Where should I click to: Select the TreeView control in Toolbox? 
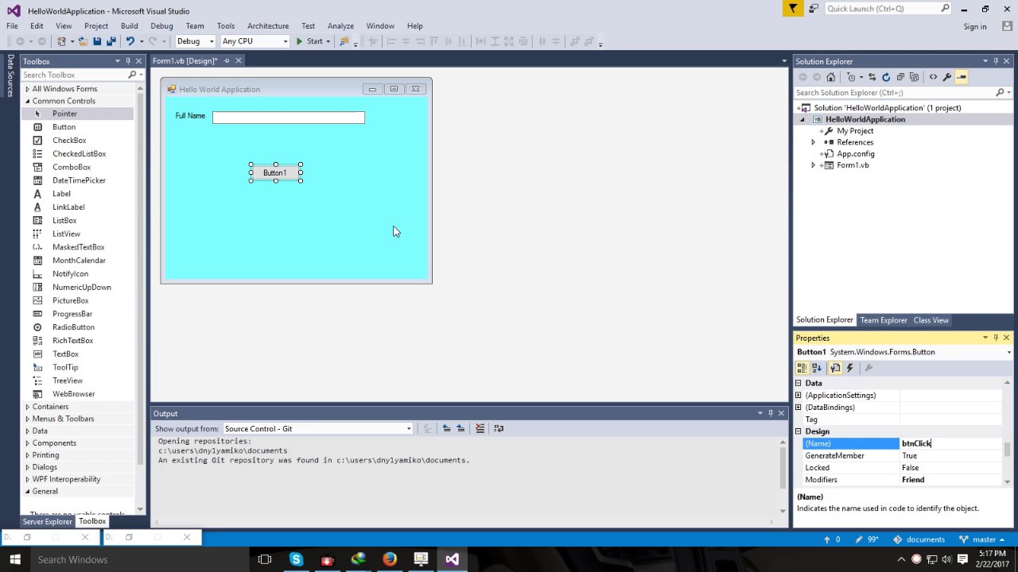pyautogui.click(x=78, y=381)
